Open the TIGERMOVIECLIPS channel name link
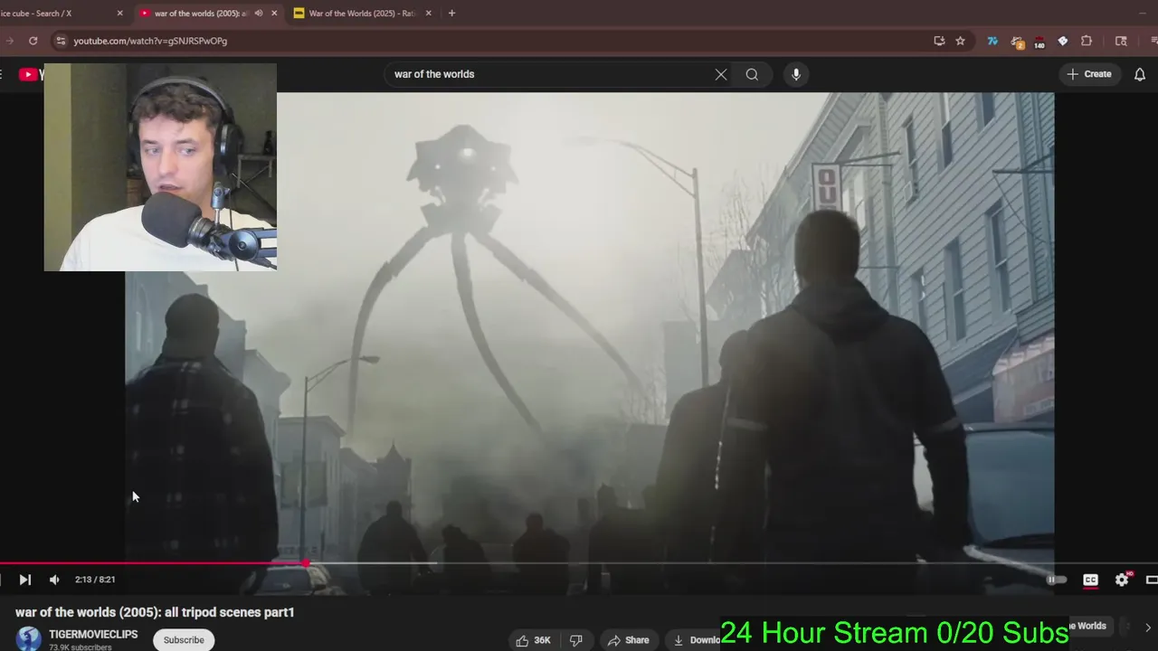This screenshot has height=651, width=1158. (93, 635)
